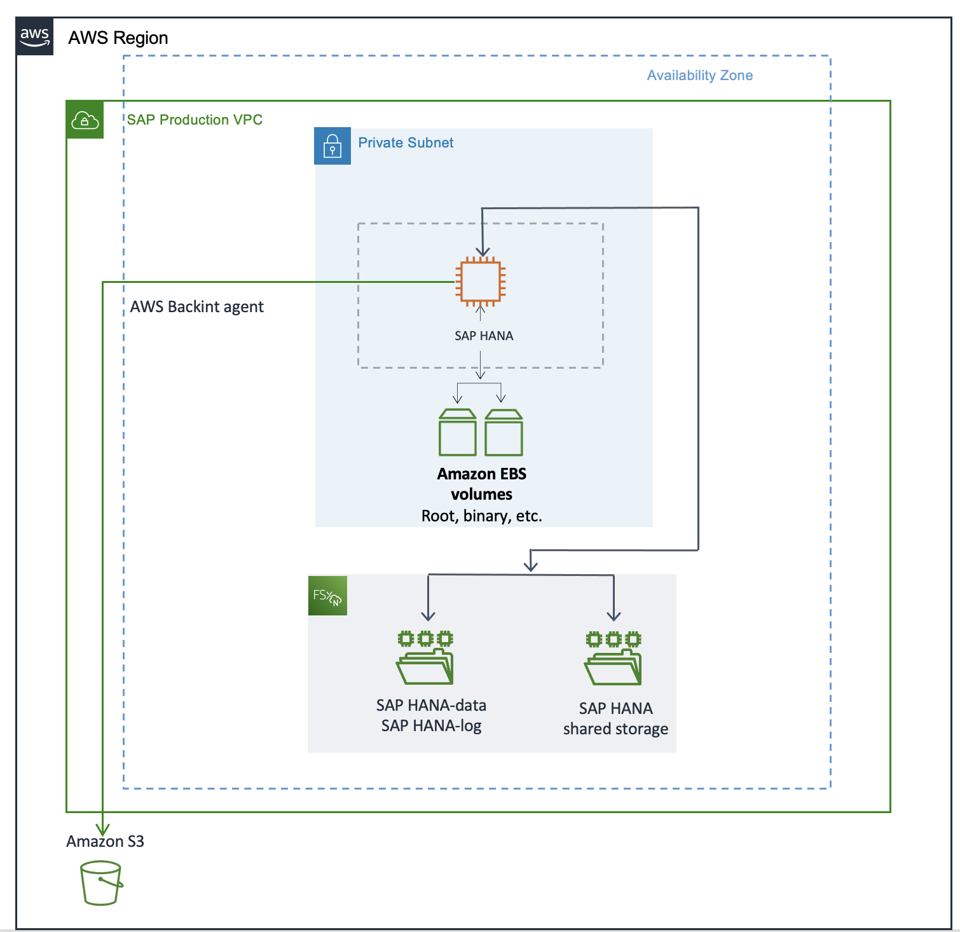This screenshot has width=960, height=932.
Task: Click the Amazon EBS volumes caption
Action: (x=481, y=483)
